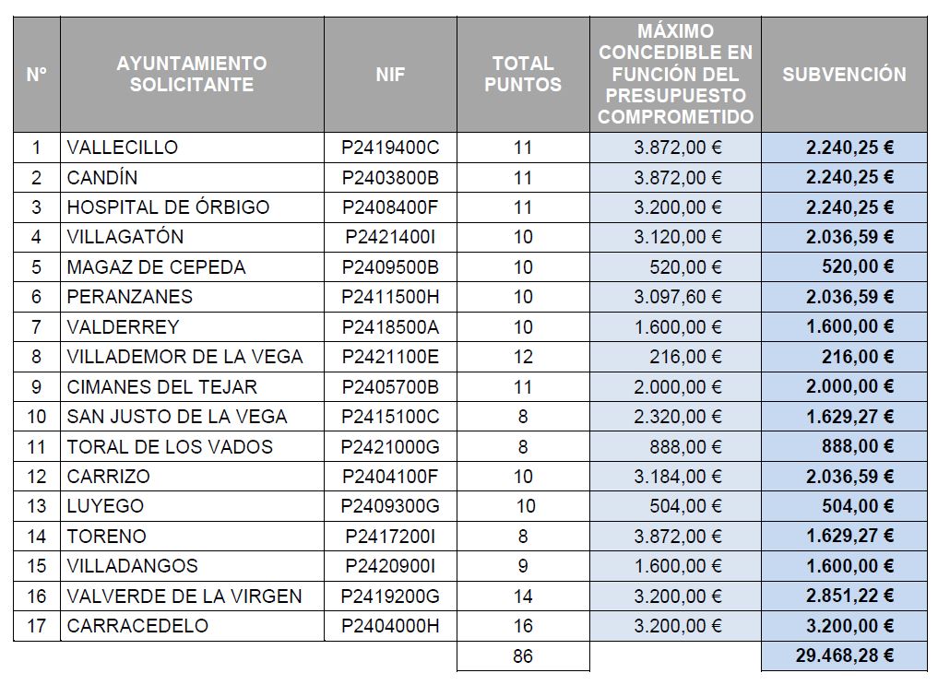The image size is (938, 685).
Task: Click the total subvención cell 29.468,28 €
Action: pyautogui.click(x=844, y=656)
